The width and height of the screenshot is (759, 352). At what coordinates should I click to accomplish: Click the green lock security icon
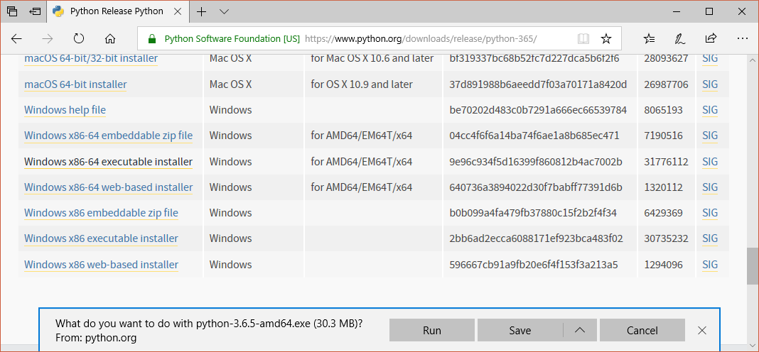click(x=152, y=39)
